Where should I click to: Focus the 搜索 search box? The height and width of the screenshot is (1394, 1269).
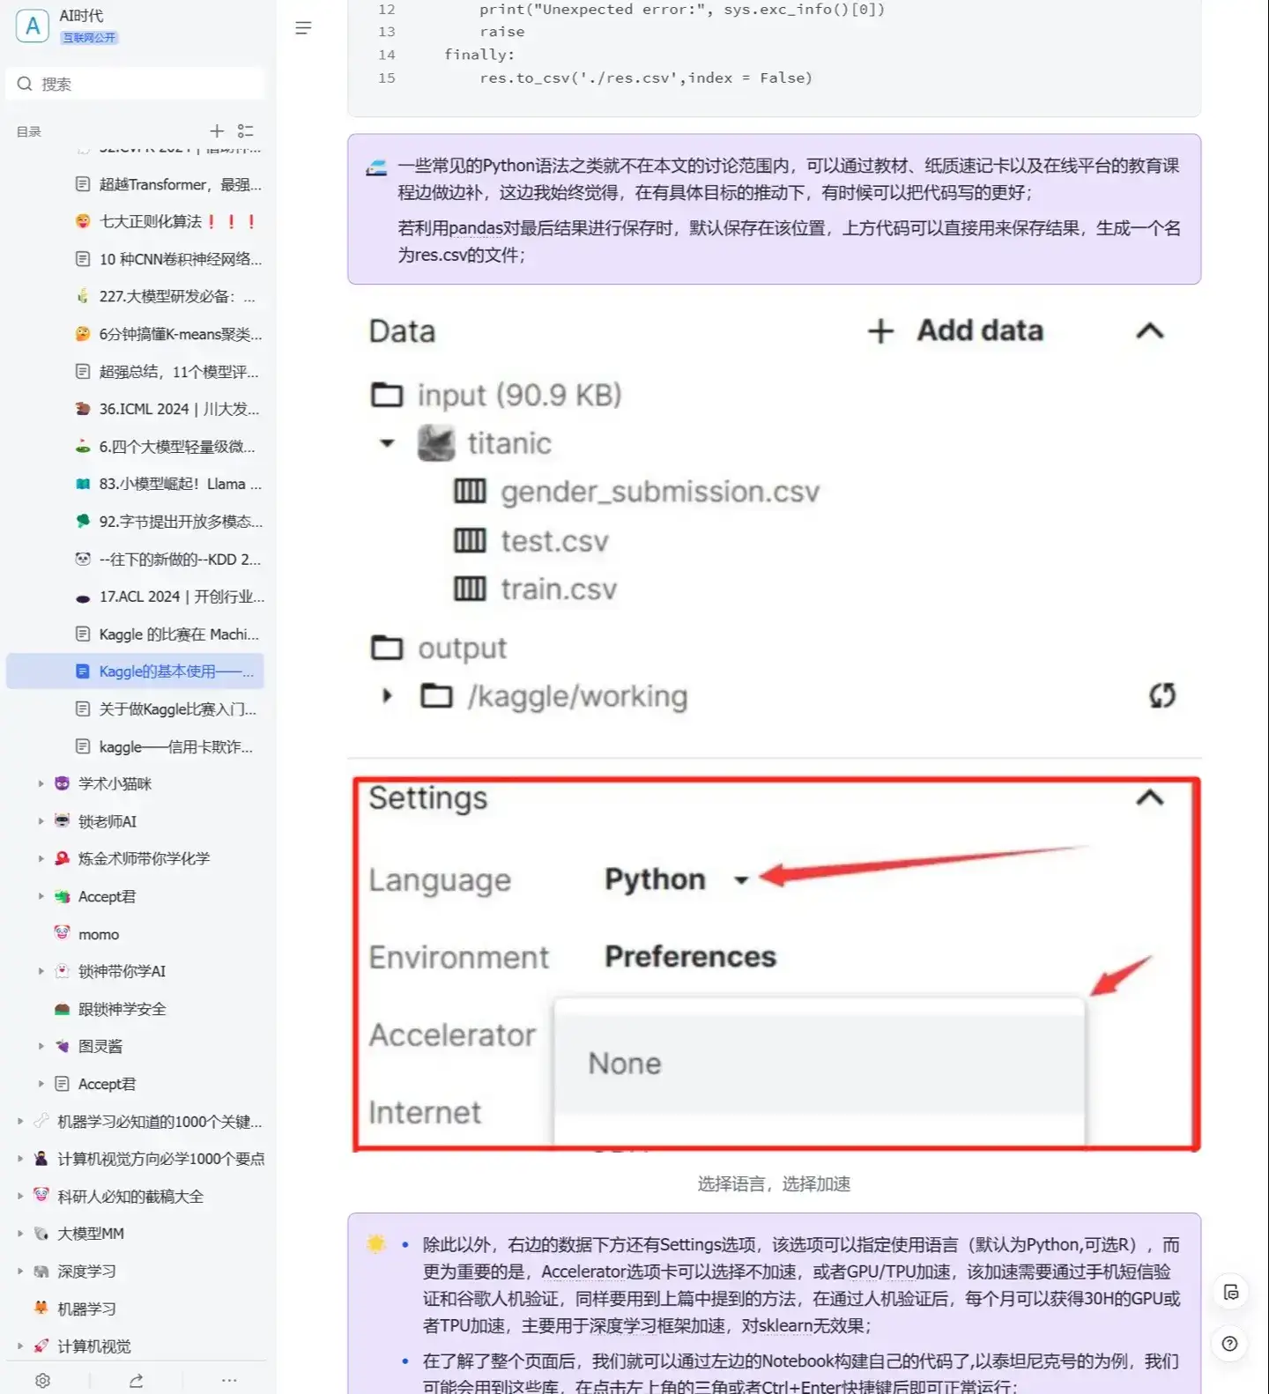pos(137,84)
